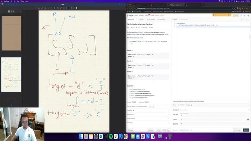Open a new browser tab with plus button

tap(204, 5)
